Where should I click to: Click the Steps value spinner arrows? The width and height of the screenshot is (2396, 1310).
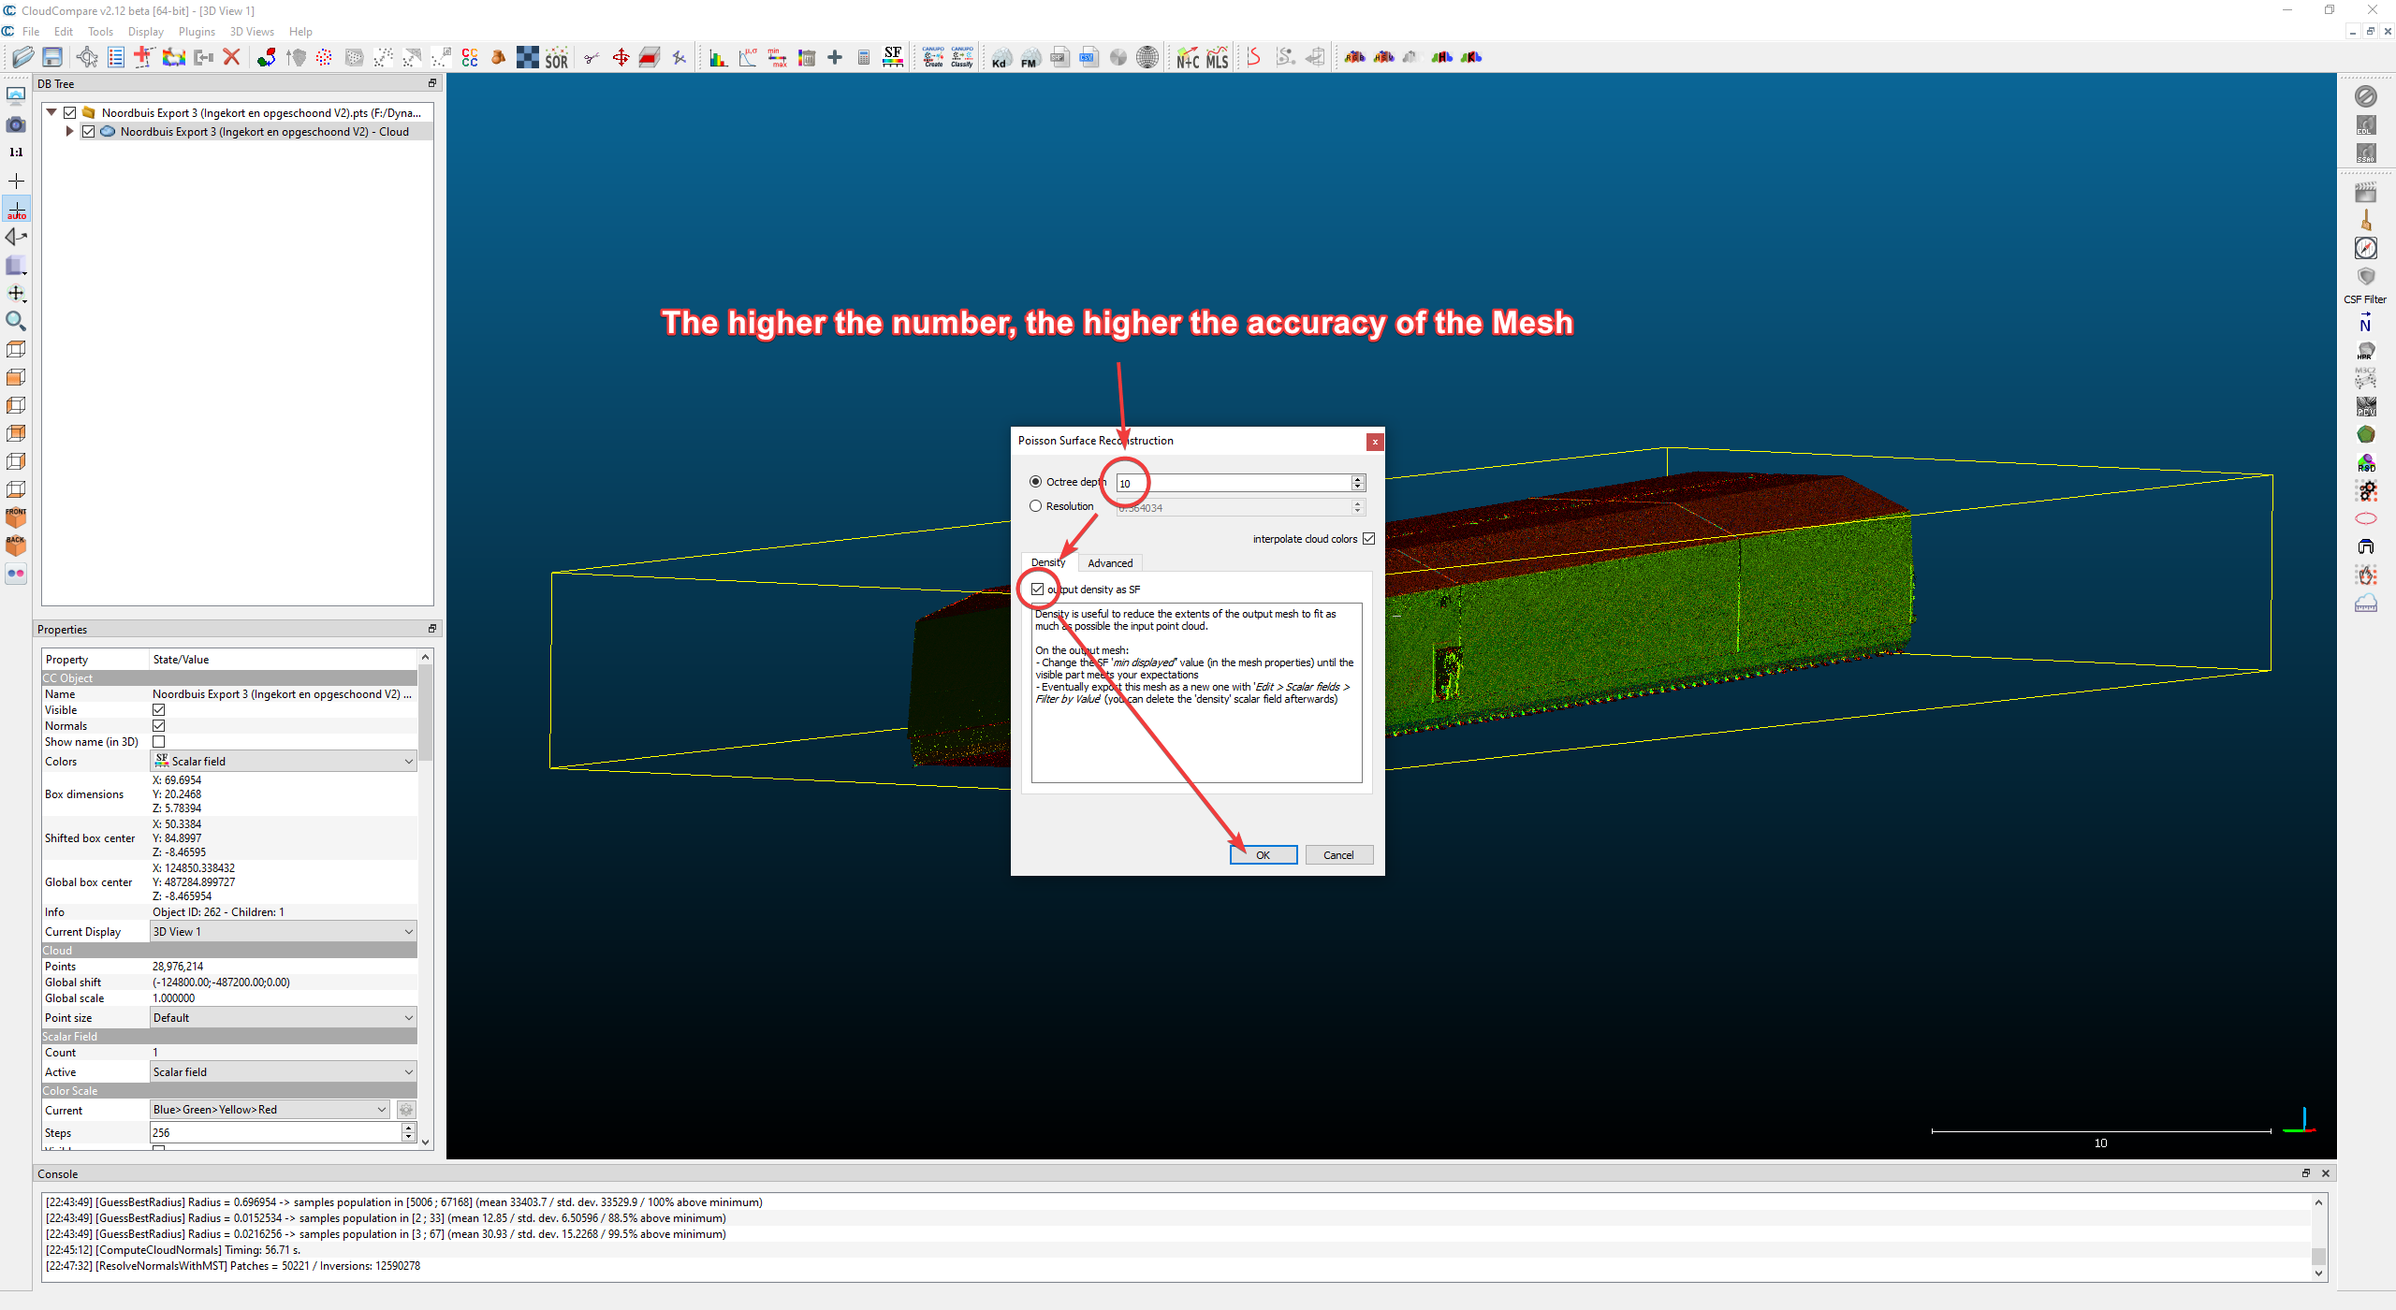409,1132
